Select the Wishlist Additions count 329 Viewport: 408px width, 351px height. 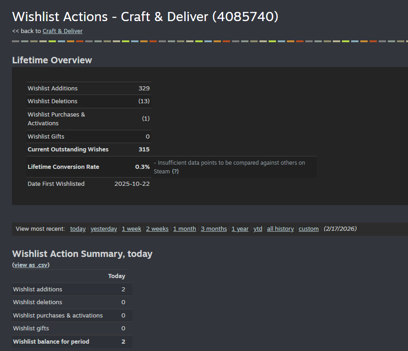[x=145, y=88]
